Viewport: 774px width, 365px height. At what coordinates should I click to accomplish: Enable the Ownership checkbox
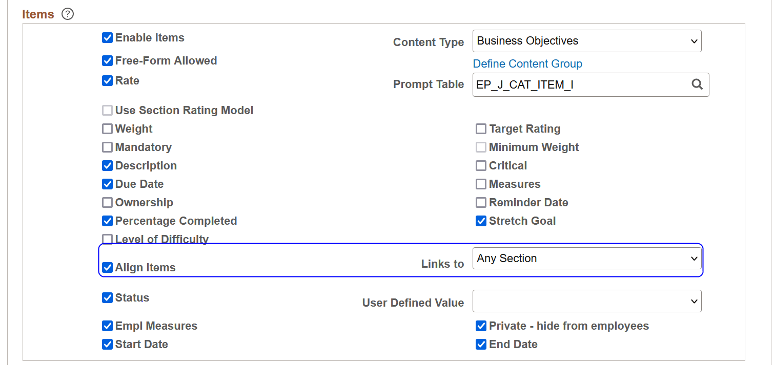[107, 202]
